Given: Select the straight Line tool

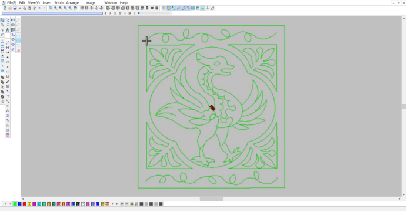Looking at the screenshot, I should tap(18, 20).
